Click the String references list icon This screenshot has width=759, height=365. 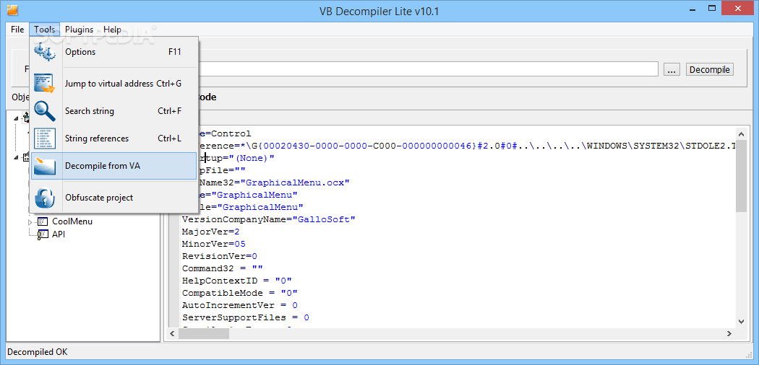pos(46,138)
